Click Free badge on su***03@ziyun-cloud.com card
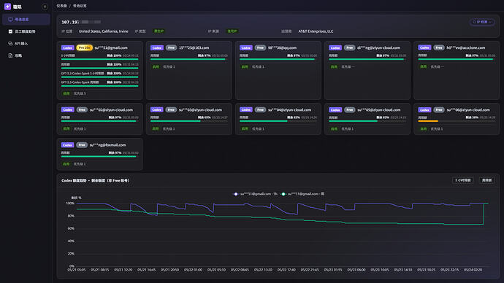Screen dimensions: 504x283 pyautogui.click(x=171, y=109)
